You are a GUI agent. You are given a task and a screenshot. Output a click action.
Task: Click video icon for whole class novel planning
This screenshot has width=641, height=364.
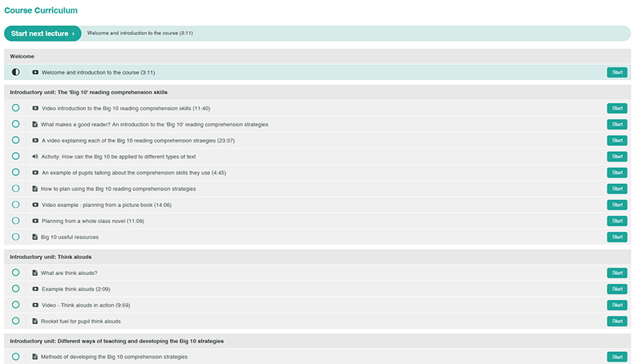coord(35,221)
